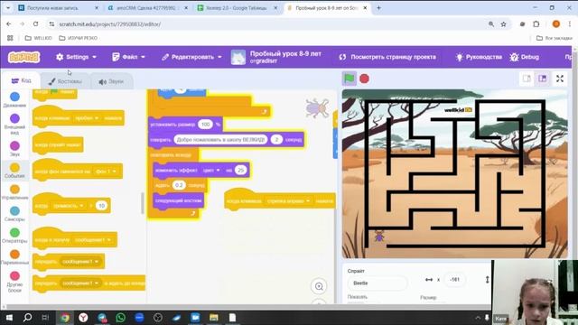Open Windows taskbar search
578x325 pixels.
(x=27, y=318)
